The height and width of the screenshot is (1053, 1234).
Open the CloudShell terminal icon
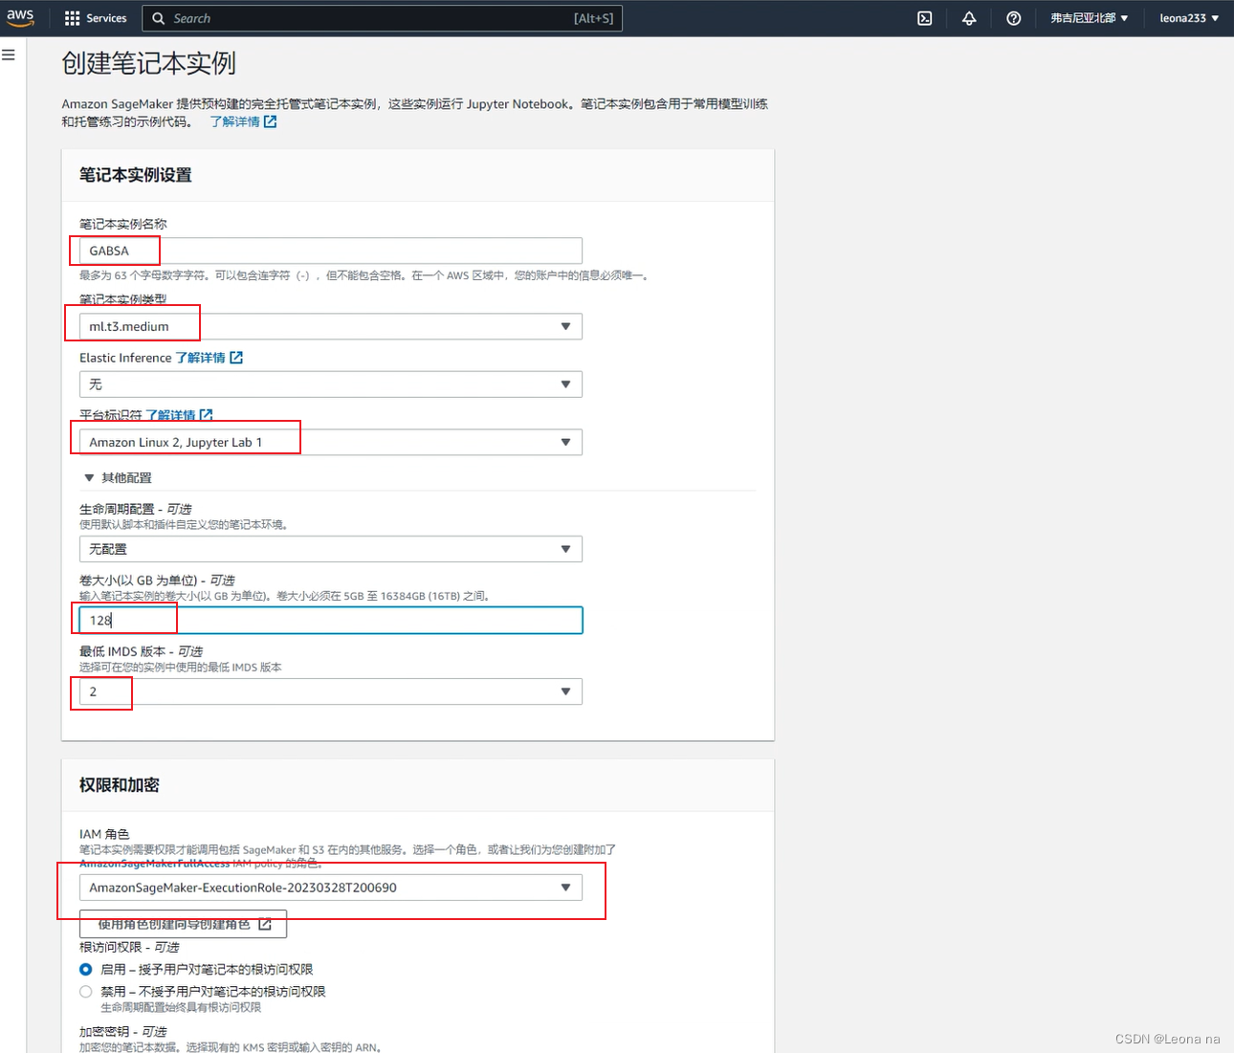[925, 18]
